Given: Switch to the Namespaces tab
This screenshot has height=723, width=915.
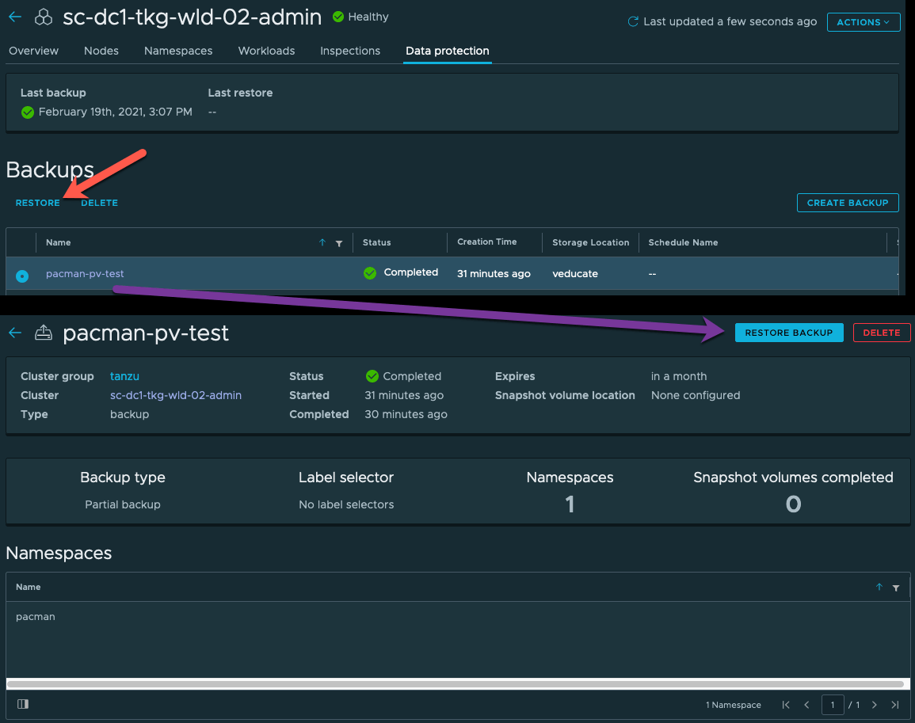Looking at the screenshot, I should pos(178,51).
